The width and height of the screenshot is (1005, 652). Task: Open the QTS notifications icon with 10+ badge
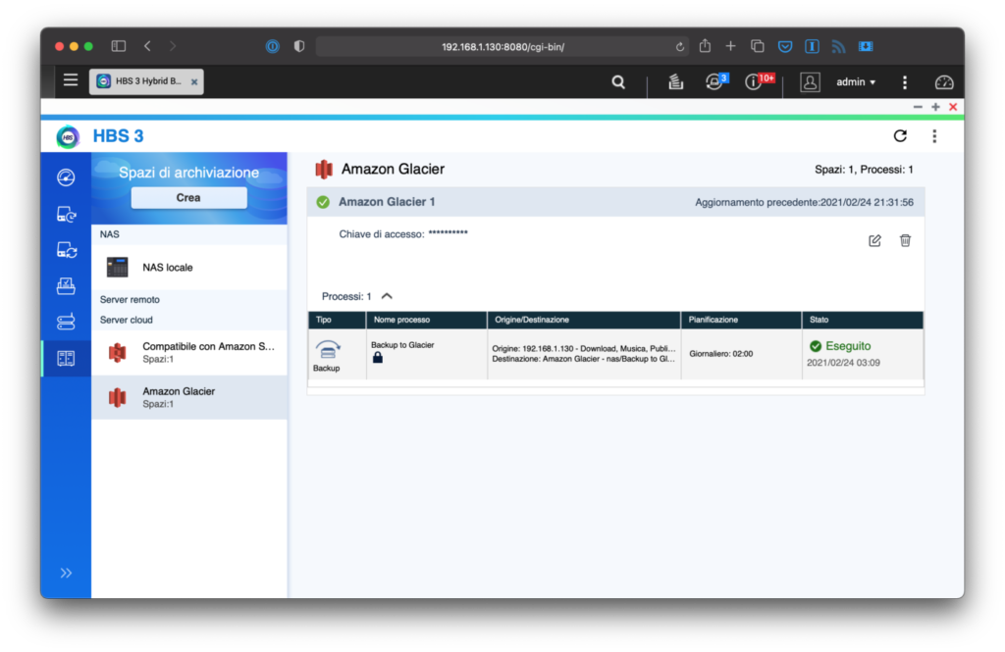[x=755, y=82]
